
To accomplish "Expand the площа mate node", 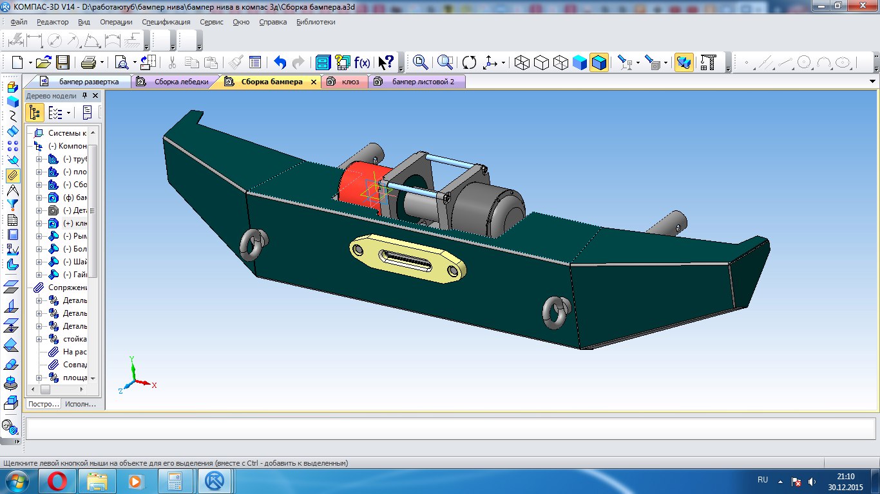I will [x=38, y=378].
